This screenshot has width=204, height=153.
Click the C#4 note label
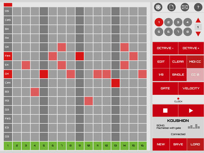click(8, 83)
